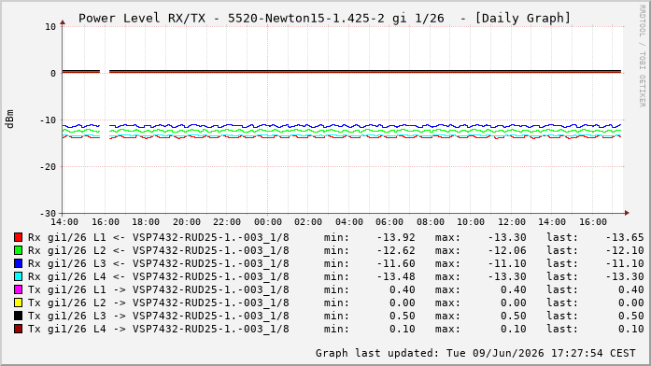This screenshot has width=651, height=366.
Task: Click the last value -13.65
Action: [x=625, y=237]
